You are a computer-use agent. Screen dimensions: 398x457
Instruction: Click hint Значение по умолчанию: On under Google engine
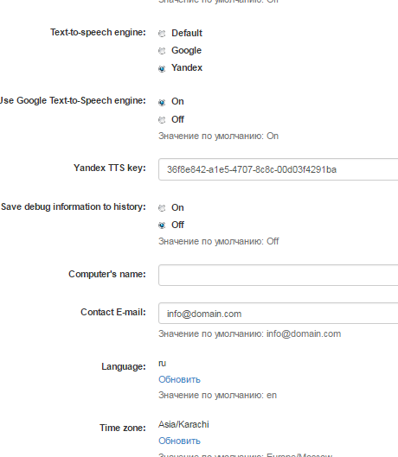(218, 136)
